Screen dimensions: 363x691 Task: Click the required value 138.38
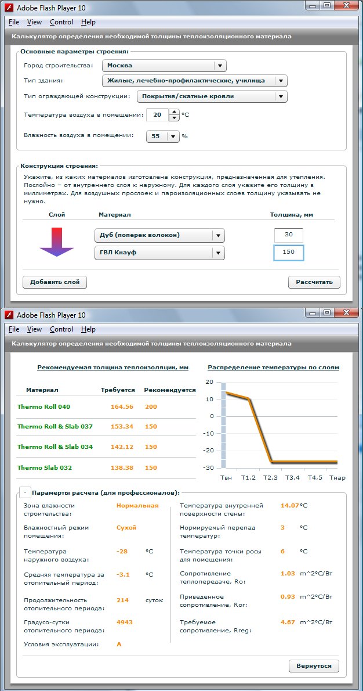click(x=122, y=467)
